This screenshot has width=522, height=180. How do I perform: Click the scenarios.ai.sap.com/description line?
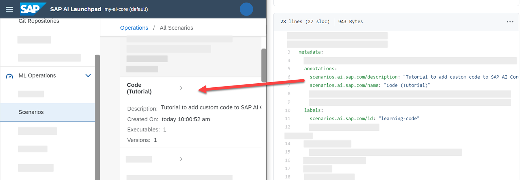click(x=414, y=77)
